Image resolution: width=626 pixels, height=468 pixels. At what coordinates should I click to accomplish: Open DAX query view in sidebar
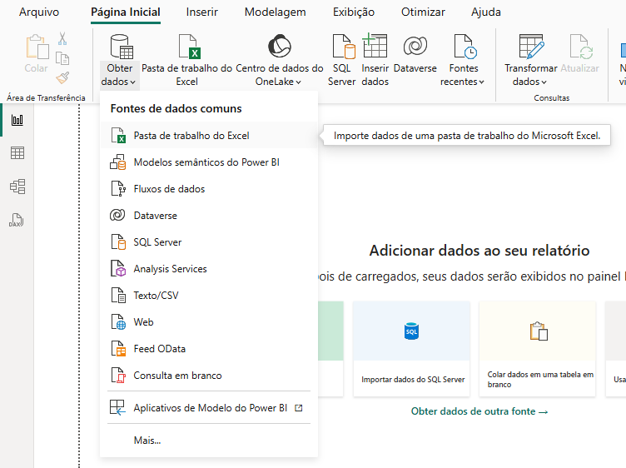17,220
